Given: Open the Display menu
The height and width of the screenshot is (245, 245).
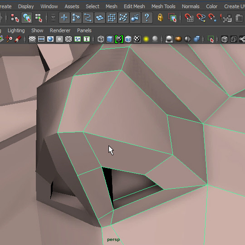Looking at the screenshot, I should [26, 6].
